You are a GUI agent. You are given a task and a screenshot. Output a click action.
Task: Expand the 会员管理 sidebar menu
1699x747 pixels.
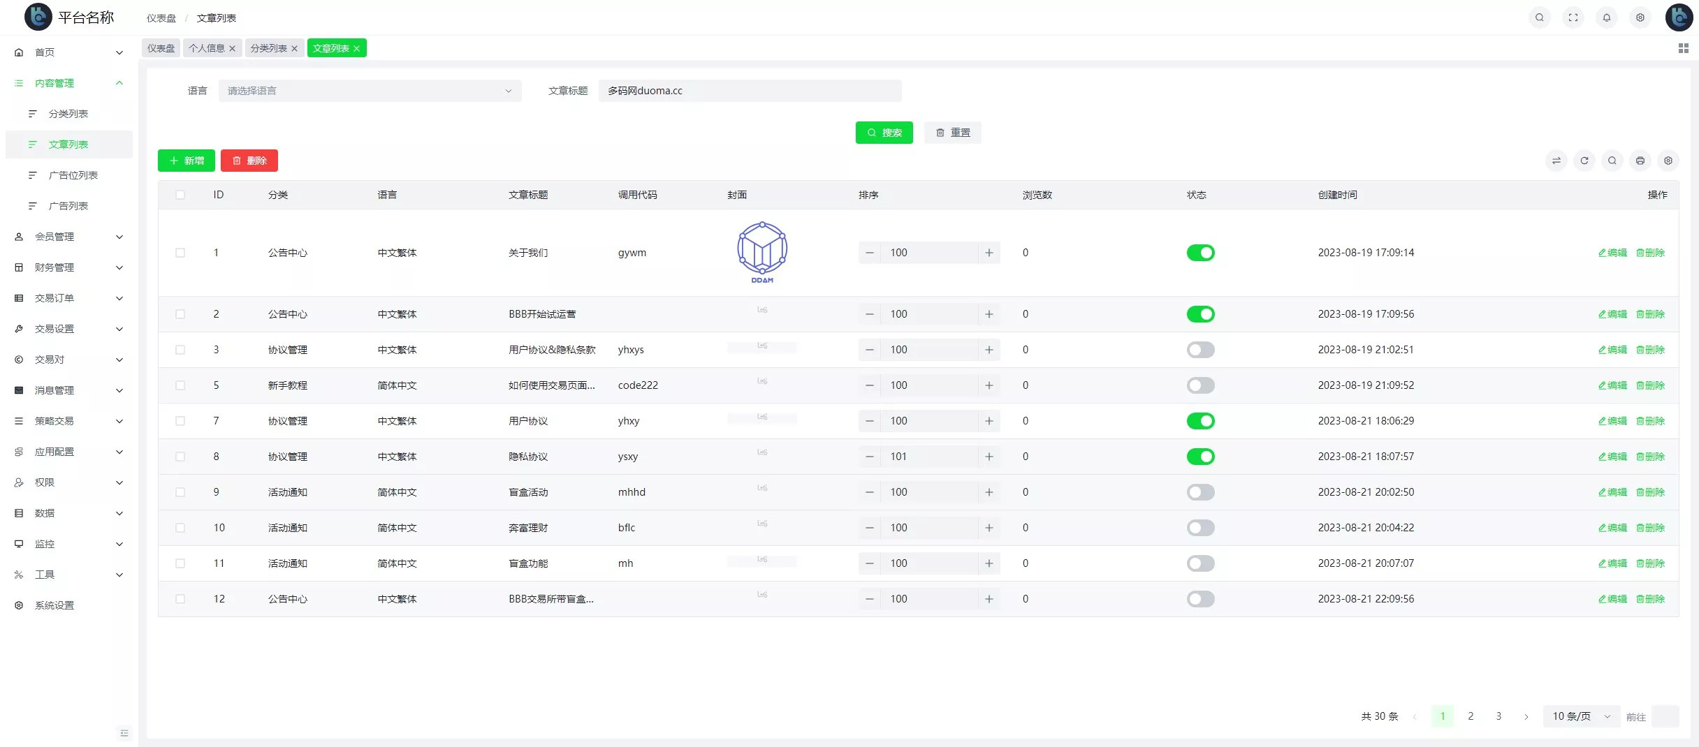click(x=68, y=237)
